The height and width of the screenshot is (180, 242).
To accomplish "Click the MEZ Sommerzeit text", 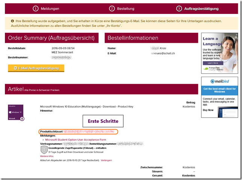I will (62, 52).
